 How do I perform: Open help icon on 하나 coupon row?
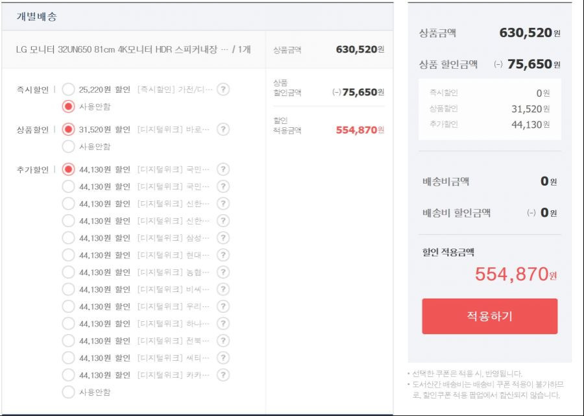[x=223, y=323]
